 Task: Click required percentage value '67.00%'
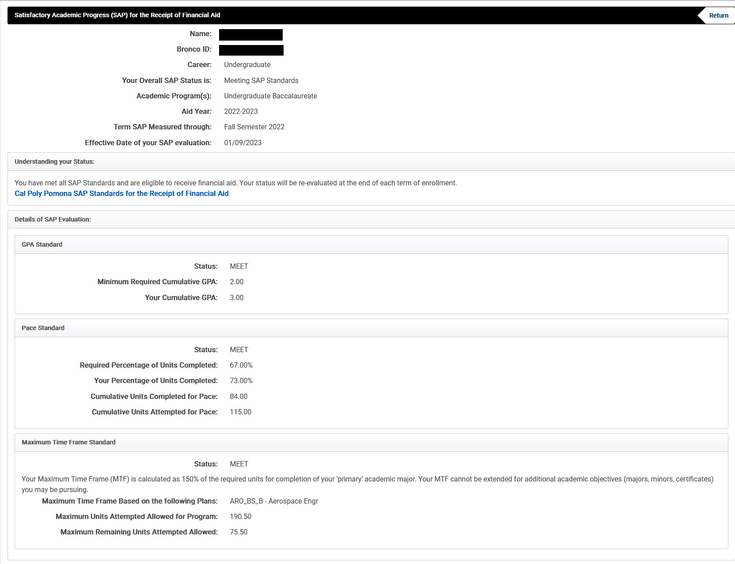[241, 365]
